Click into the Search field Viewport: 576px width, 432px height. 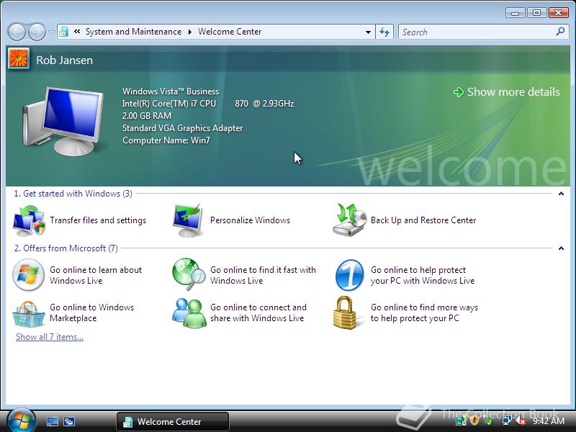[477, 32]
